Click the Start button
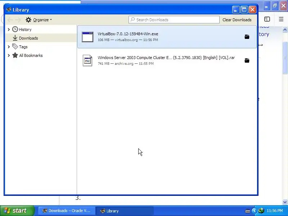This screenshot has height=216, width=288. tap(17, 211)
